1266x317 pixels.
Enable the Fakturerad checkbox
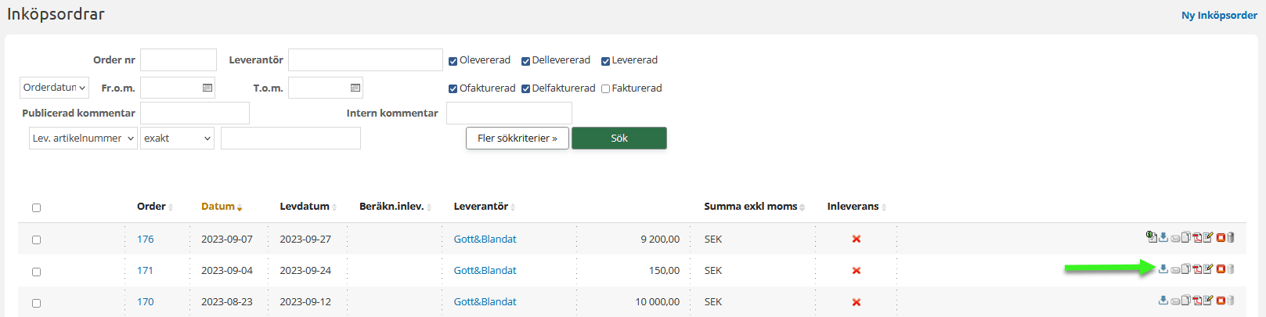(x=605, y=89)
